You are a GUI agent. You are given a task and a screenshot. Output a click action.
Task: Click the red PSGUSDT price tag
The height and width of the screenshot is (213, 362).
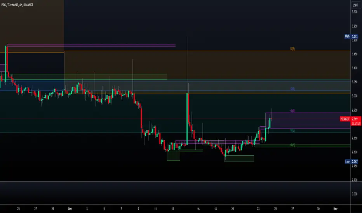coord(345,119)
